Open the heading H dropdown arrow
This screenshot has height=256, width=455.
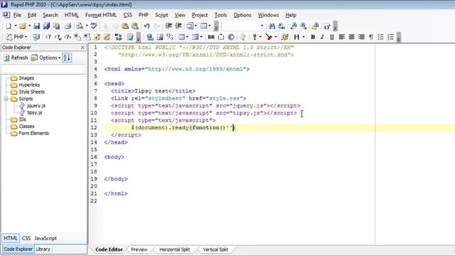304,37
